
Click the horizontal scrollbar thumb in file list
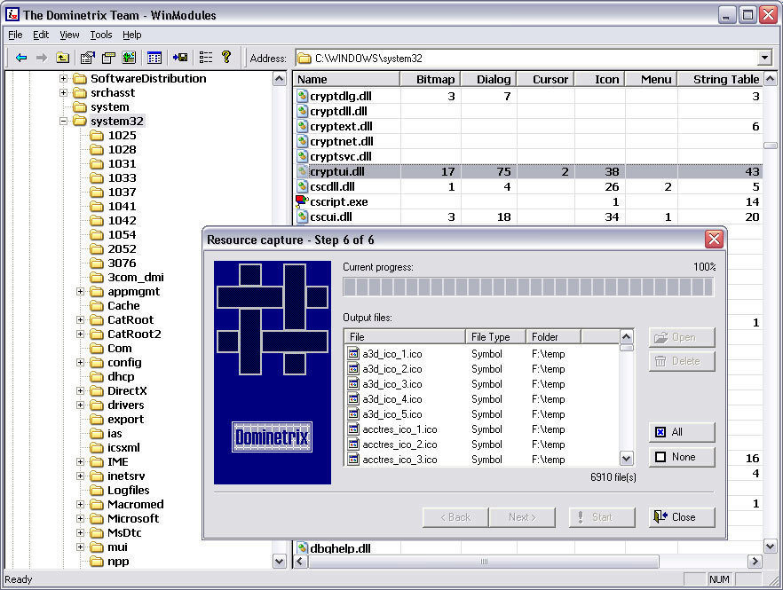(x=483, y=562)
